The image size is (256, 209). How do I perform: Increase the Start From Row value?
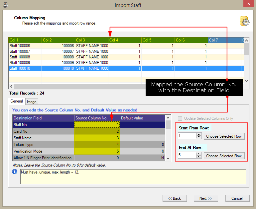(199, 134)
